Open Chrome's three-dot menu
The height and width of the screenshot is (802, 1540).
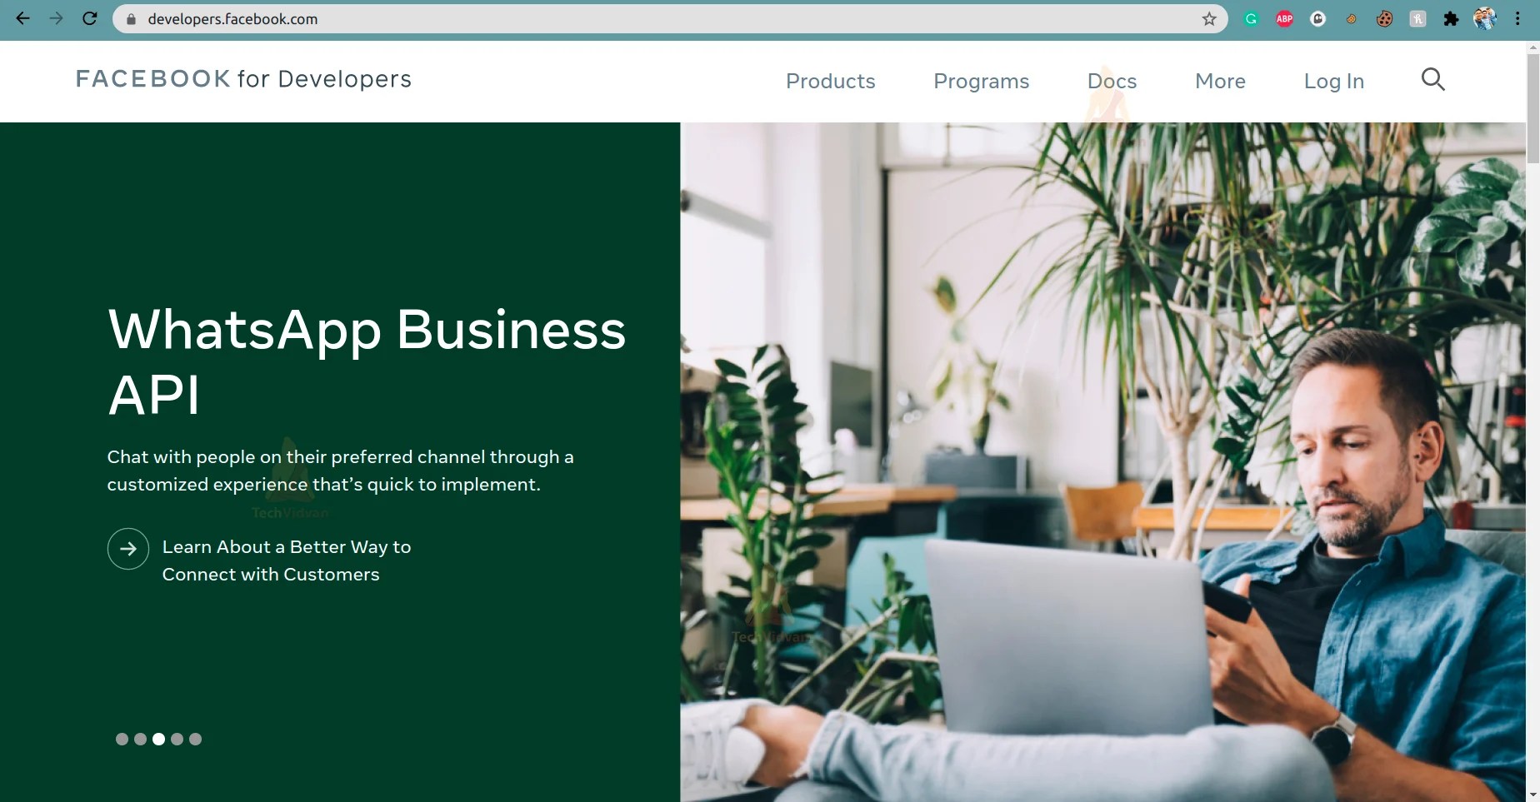[x=1517, y=18]
